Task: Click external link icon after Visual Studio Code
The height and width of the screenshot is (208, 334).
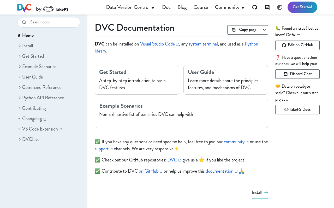Action: [x=177, y=44]
